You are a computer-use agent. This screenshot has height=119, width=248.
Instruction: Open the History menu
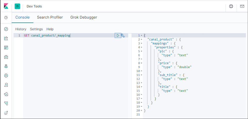21,29
